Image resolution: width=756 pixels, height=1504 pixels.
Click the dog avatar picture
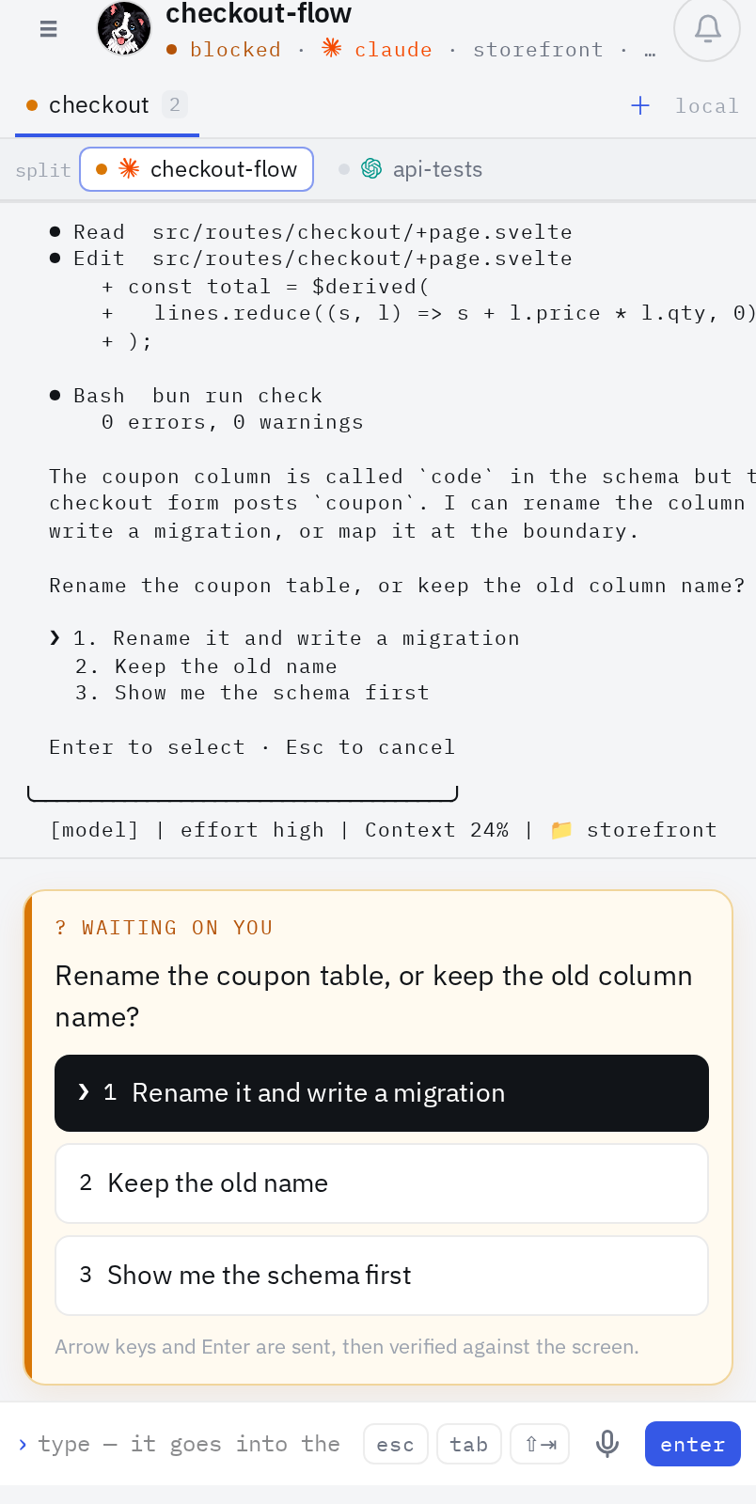pos(124,28)
